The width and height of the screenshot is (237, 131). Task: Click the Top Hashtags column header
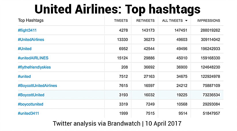[31, 20]
